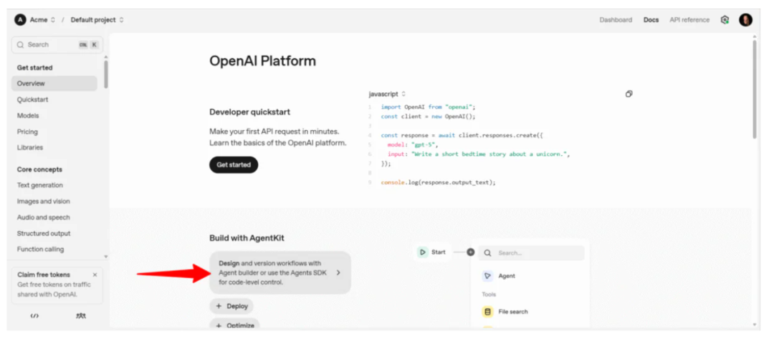Click the magnifier icon in sidebar search
The height and width of the screenshot is (341, 774).
[x=20, y=44]
